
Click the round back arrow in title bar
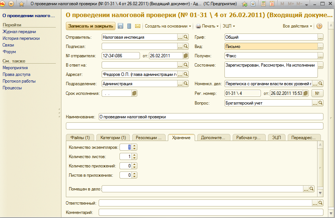[11, 4]
